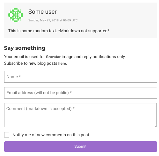Click the "Say something" heading
The image size is (159, 156).
pos(25,48)
